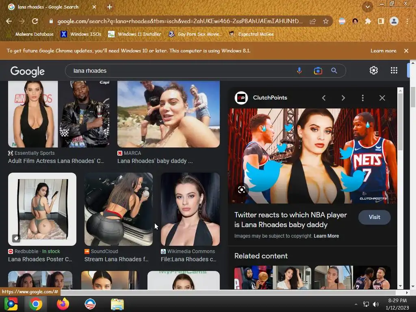
Task: Search by image with Google Lens camera
Action: point(318,71)
